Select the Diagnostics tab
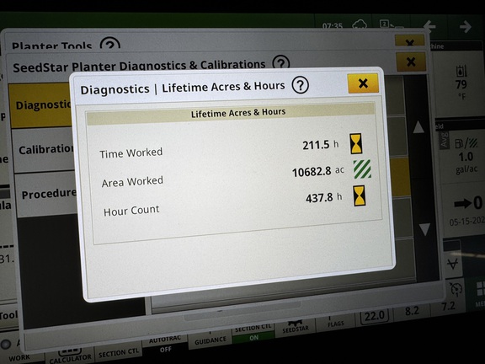Viewport: 485px width, 364px height. pyautogui.click(x=40, y=105)
